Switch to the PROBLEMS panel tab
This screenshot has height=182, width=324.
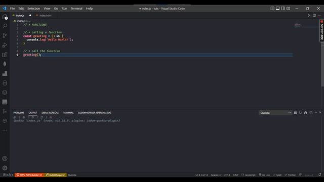[x=19, y=113]
